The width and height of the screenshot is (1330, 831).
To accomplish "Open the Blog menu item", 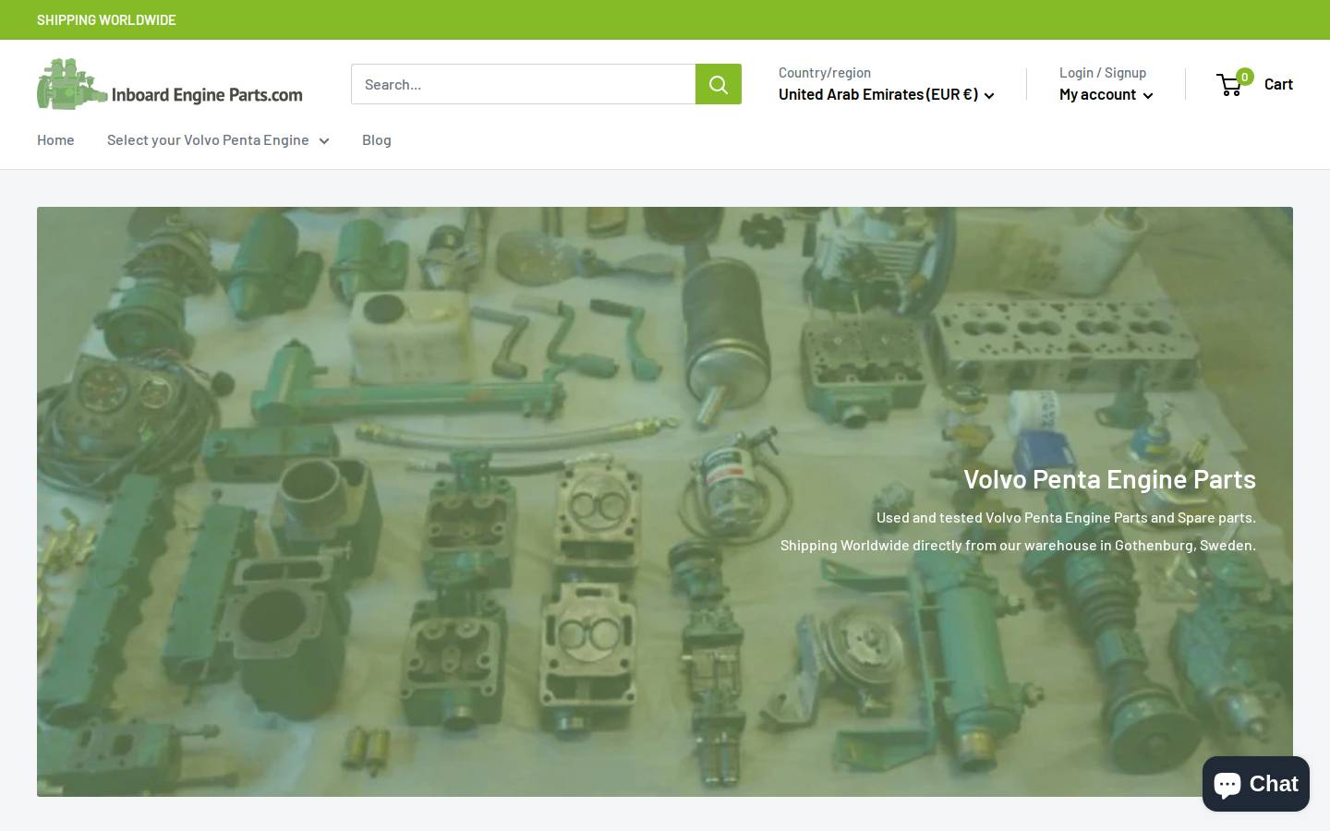I will coord(377,140).
